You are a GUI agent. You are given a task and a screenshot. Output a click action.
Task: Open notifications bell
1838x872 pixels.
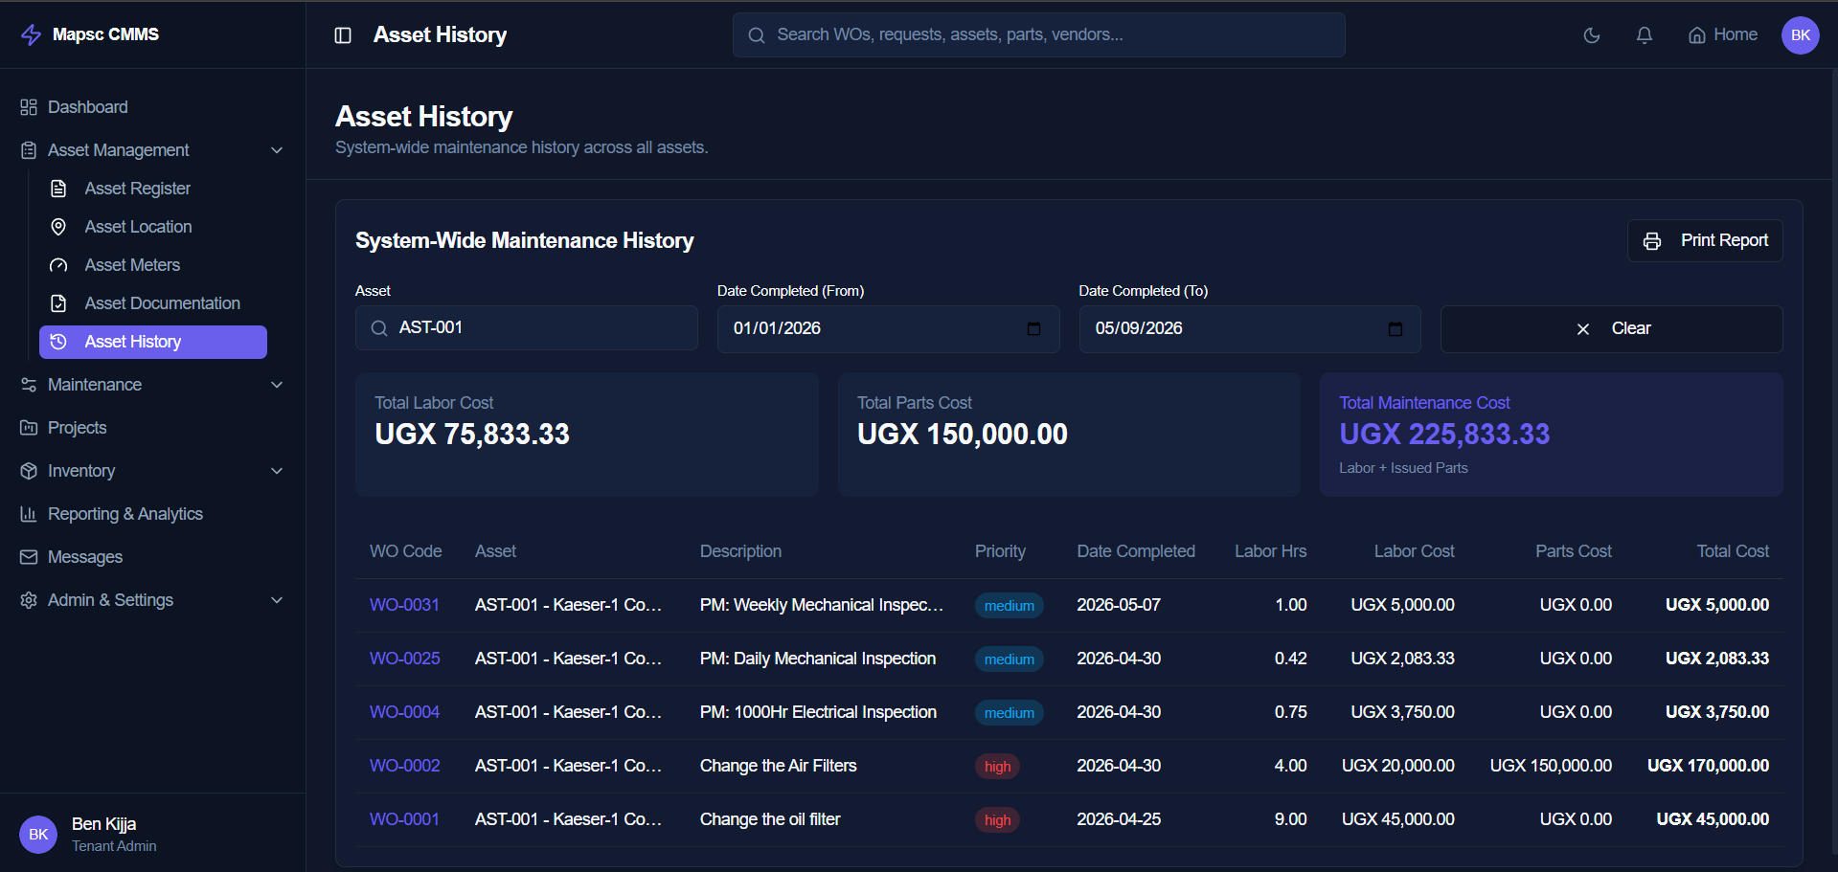click(1645, 35)
